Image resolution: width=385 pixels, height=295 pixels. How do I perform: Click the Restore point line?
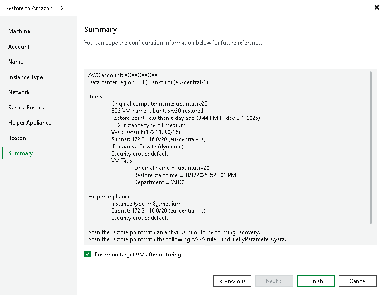[185, 118]
